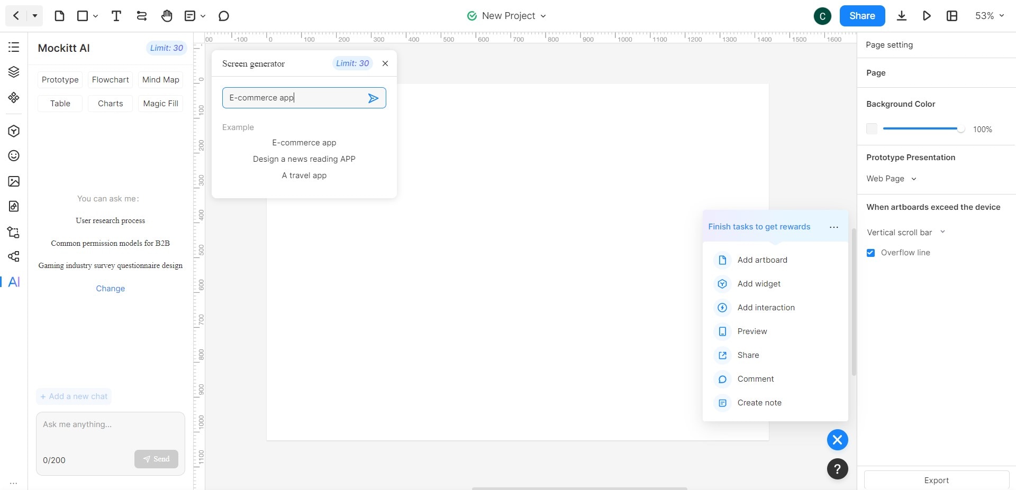Click the Change suggestions link
This screenshot has height=490, width=1016.
(x=111, y=289)
